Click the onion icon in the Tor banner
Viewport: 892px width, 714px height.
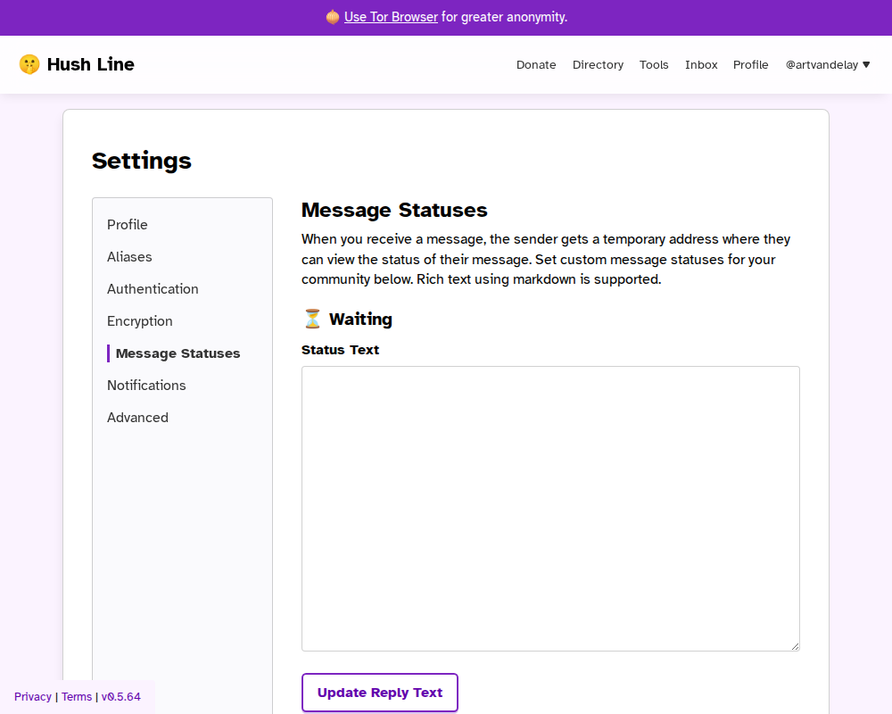click(332, 17)
